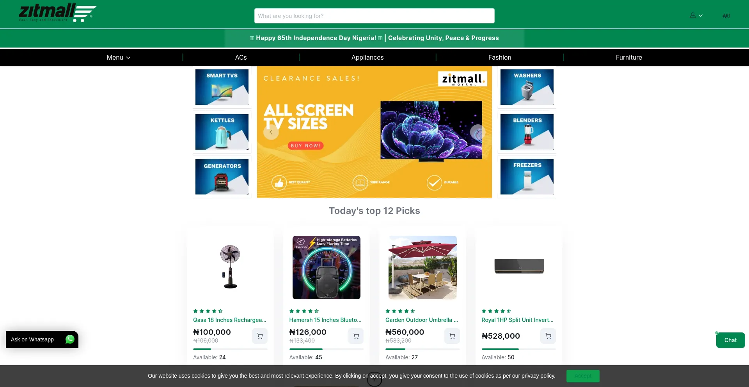Image resolution: width=749 pixels, height=387 pixels.
Task: Click the BUY NOW! banner button
Action: tap(306, 146)
